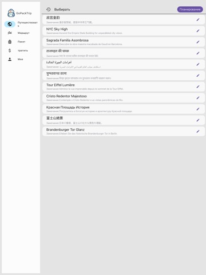
Task: Edit the Sagrada Familia Asombrosa trip
Action: point(198,42)
